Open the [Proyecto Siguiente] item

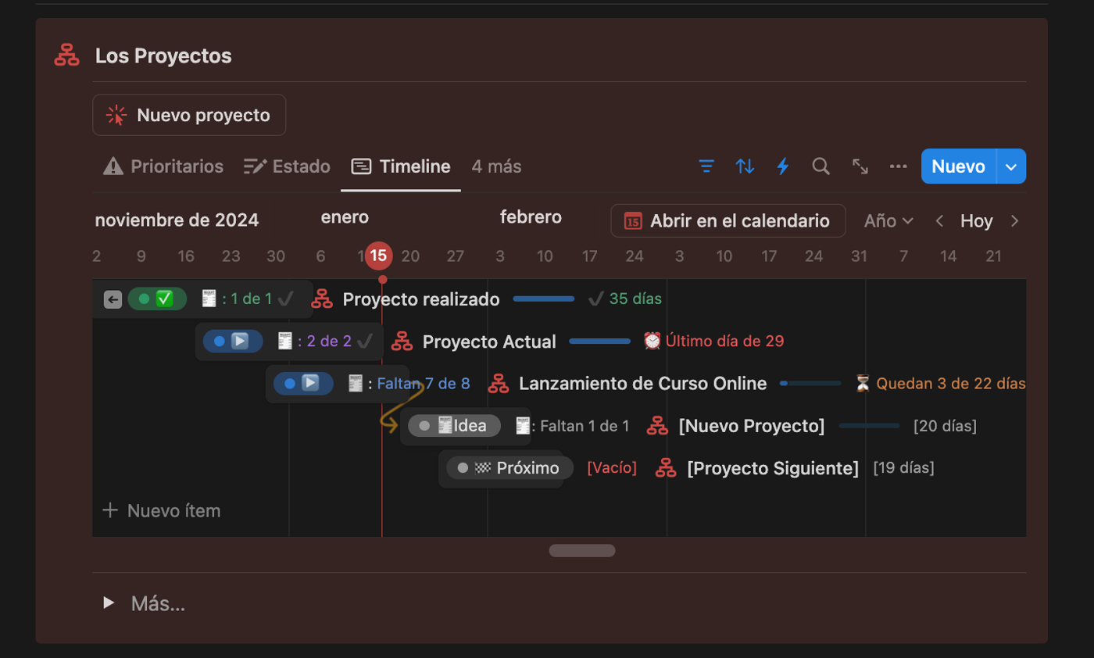click(x=773, y=468)
